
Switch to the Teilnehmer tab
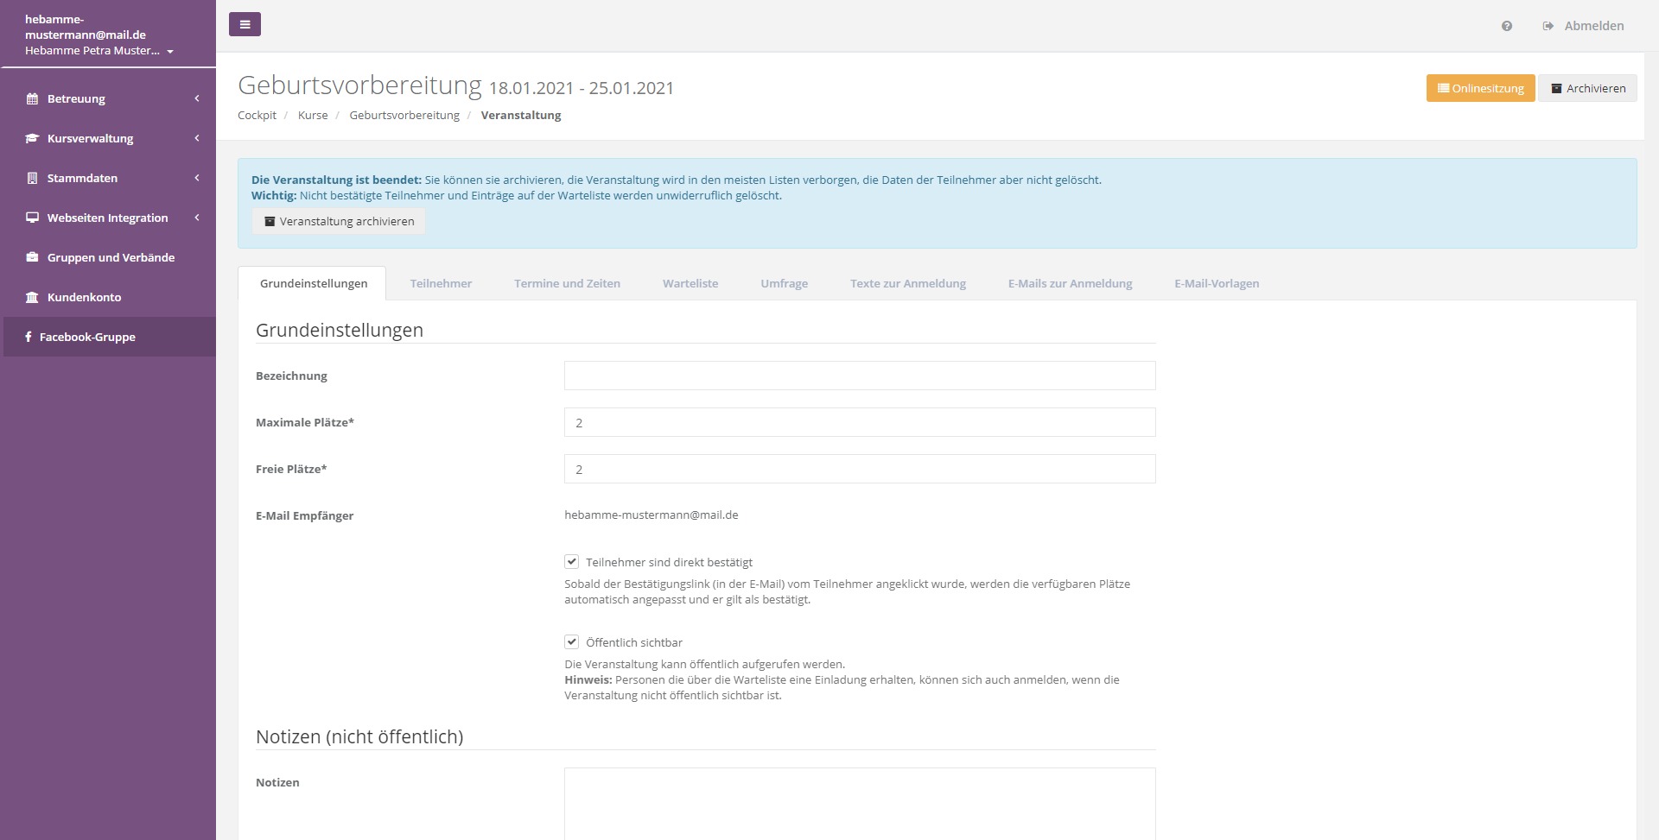tap(441, 283)
